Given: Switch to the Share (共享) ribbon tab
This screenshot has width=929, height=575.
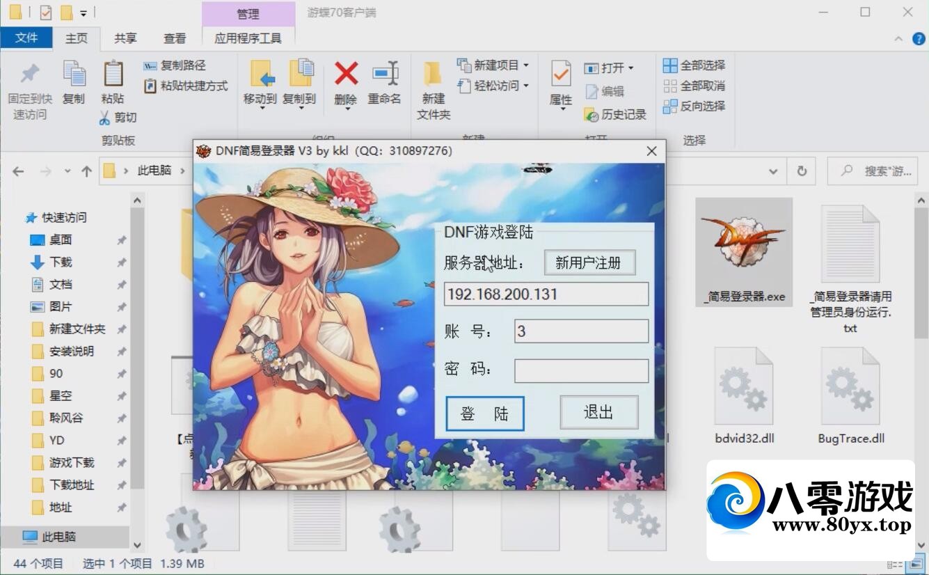Looking at the screenshot, I should (x=125, y=38).
